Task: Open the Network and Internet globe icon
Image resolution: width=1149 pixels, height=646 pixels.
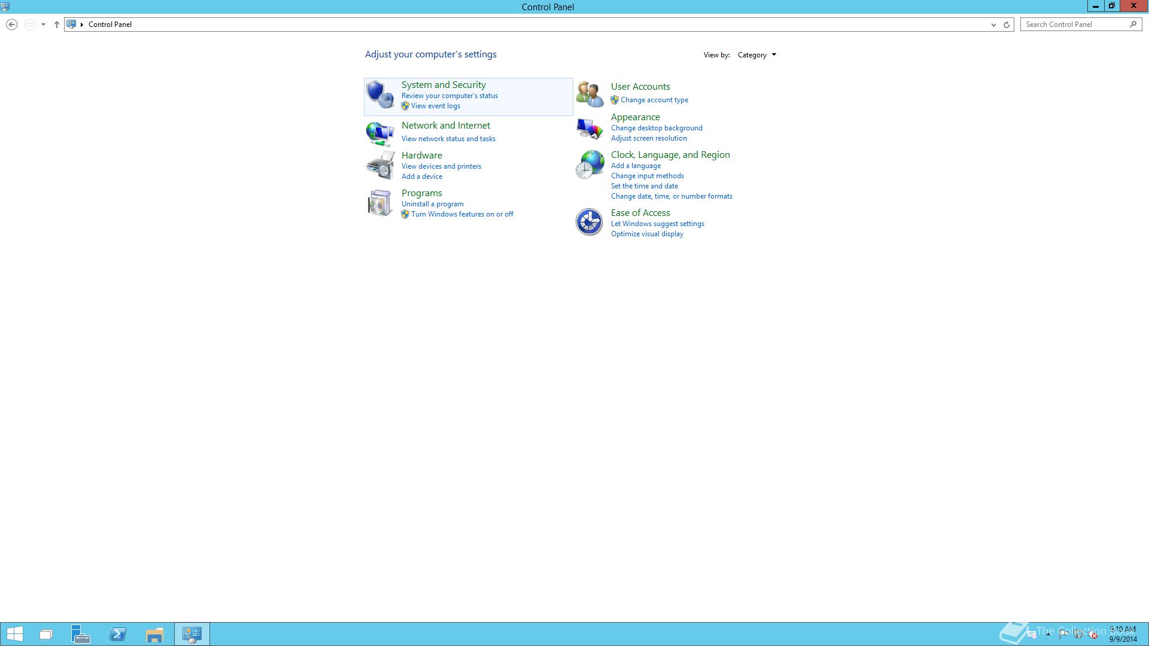Action: point(380,133)
